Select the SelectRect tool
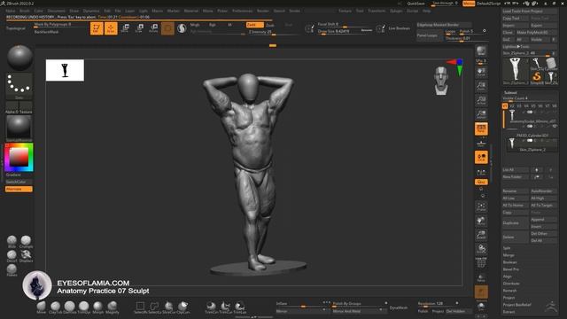567x319 pixels. click(x=140, y=307)
